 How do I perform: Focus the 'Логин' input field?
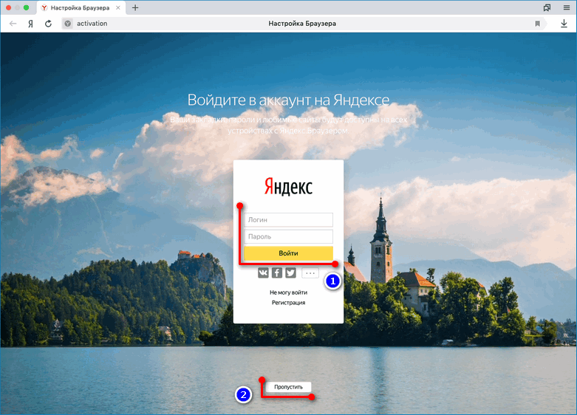pyautogui.click(x=288, y=220)
